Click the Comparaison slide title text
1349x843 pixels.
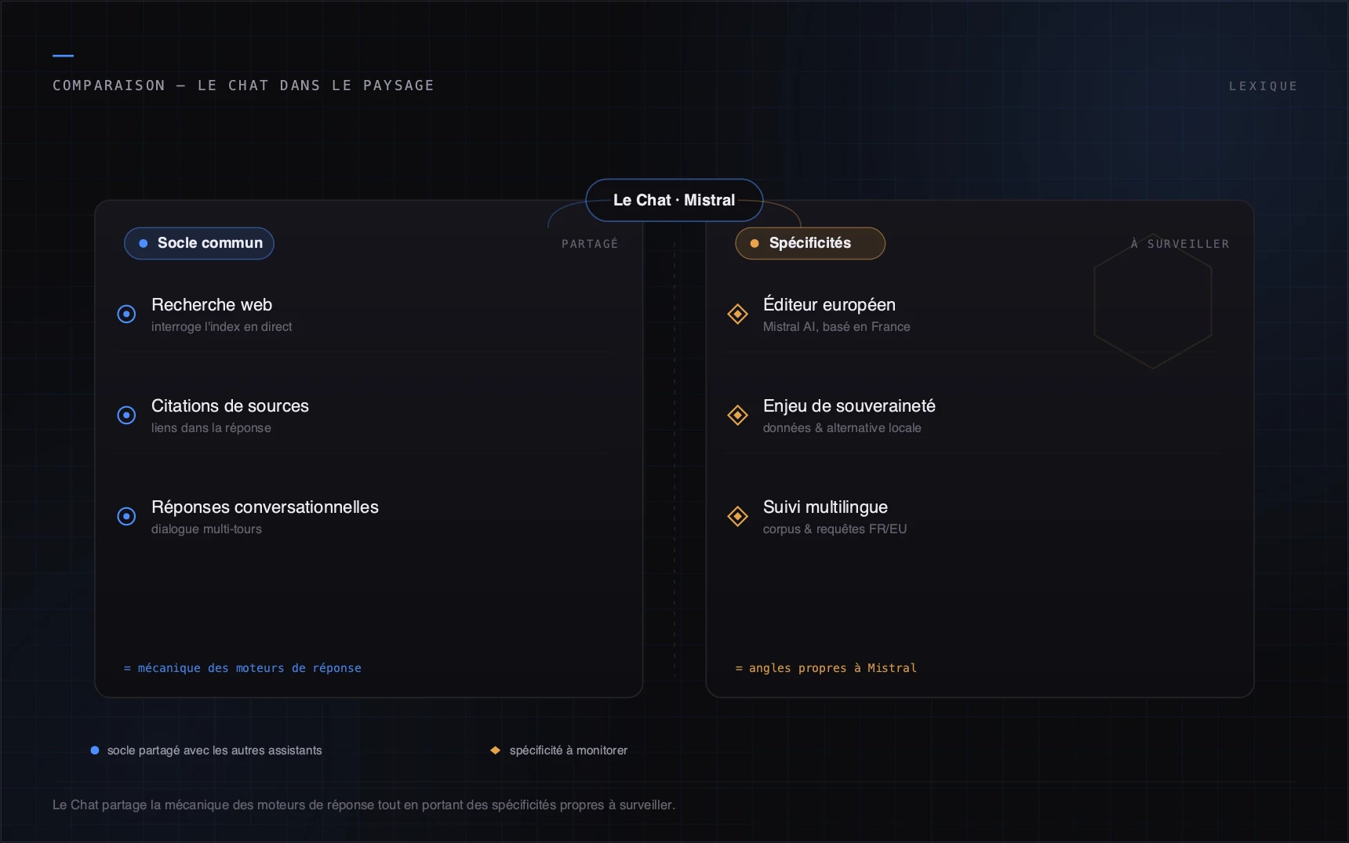tap(243, 85)
